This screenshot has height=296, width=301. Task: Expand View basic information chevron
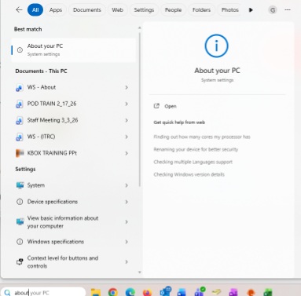127,222
